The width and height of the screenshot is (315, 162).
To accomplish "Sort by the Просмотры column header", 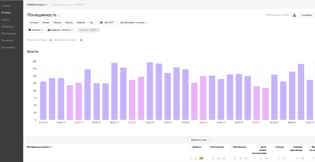I will pos(240,147).
